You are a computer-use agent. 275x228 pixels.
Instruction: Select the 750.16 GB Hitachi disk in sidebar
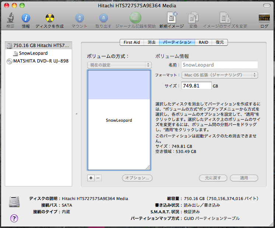point(38,46)
